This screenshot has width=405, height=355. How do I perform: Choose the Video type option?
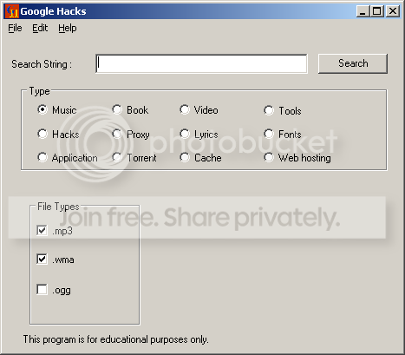pos(185,110)
